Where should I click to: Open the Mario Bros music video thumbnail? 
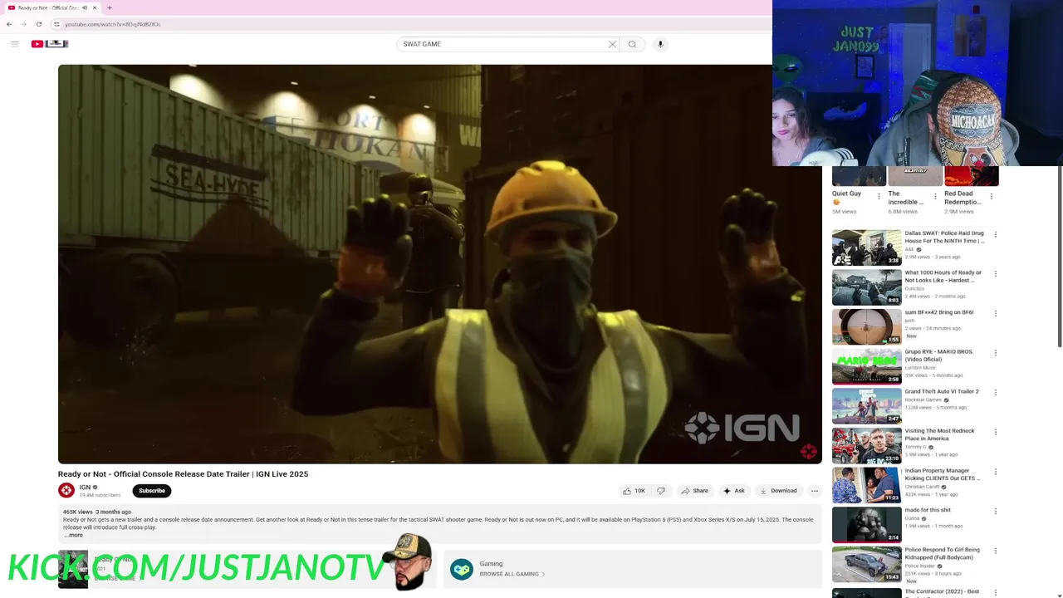866,366
